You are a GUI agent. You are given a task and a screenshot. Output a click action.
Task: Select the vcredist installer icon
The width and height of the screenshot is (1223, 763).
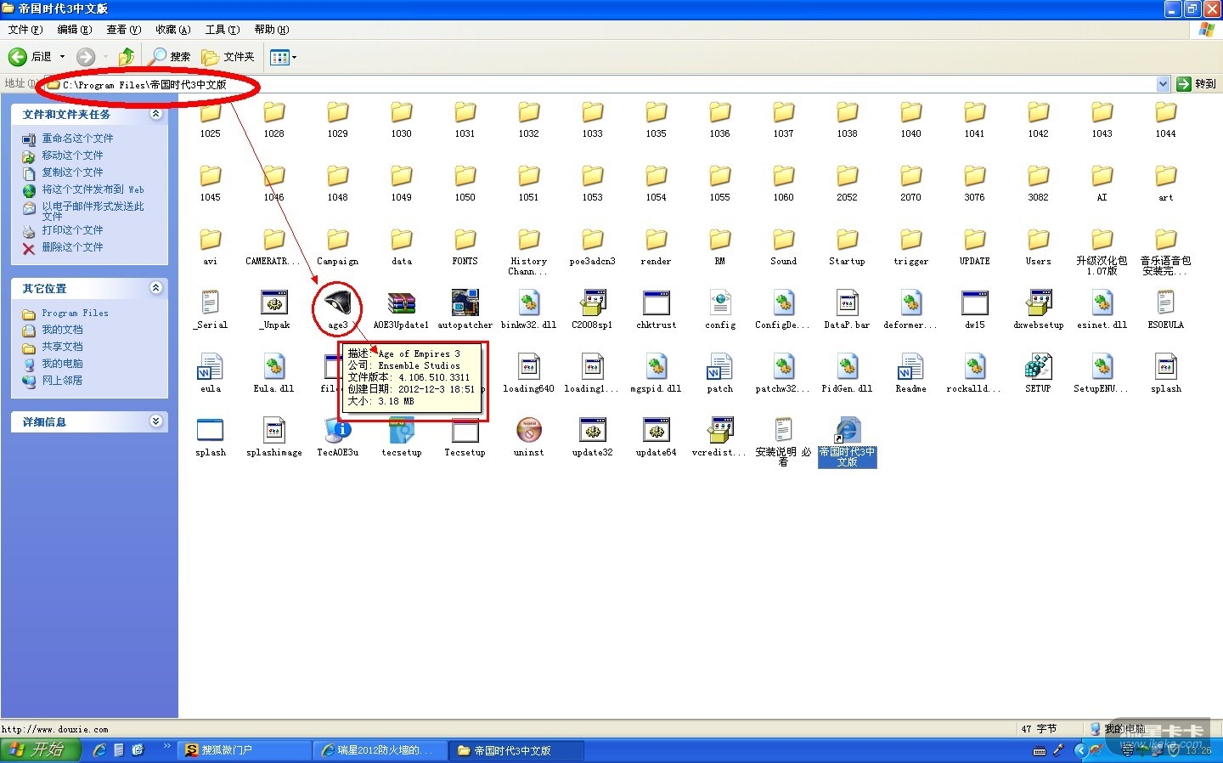tap(719, 431)
